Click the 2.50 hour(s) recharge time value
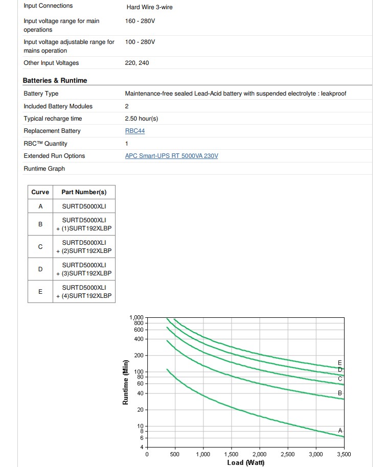 142,119
